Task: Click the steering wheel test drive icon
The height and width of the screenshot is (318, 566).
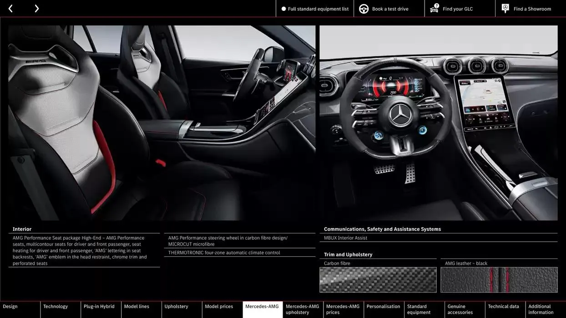Action: point(364,9)
